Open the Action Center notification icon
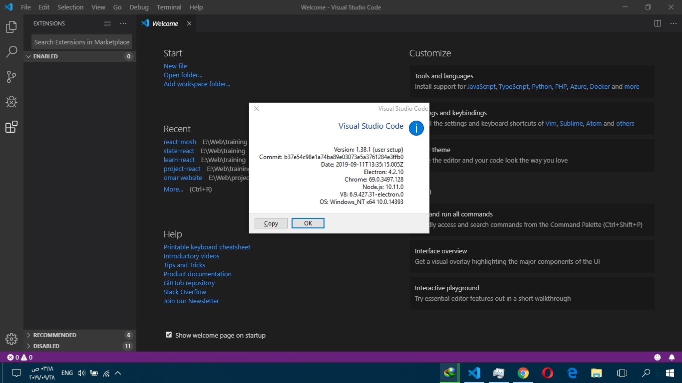682x383 pixels. click(16, 373)
